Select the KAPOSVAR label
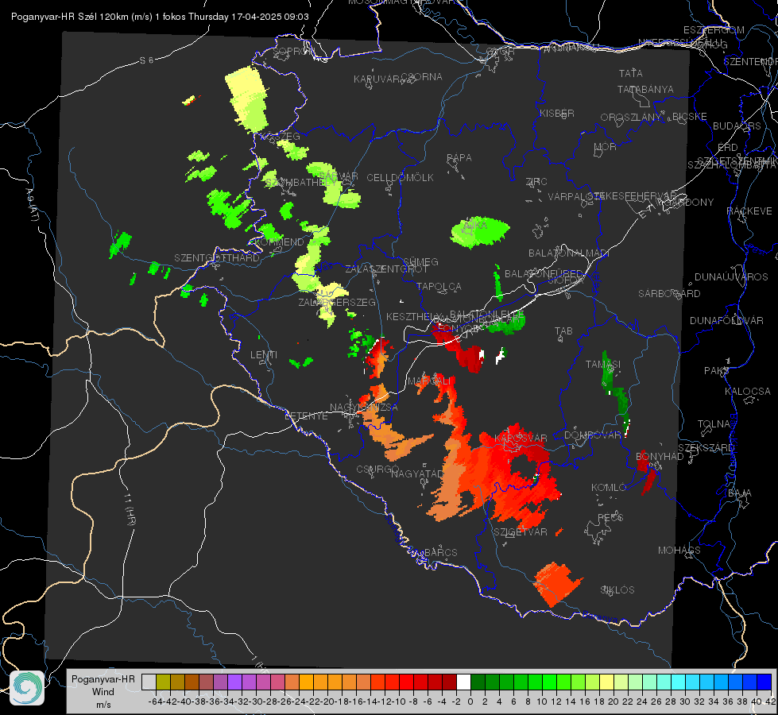778x715 pixels. pyautogui.click(x=521, y=438)
